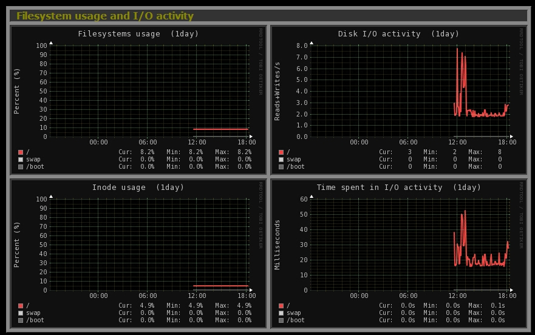Click Max value 8 for '/' in Disk I/O activity
Viewport: 535px width, 335px height.
pyautogui.click(x=500, y=152)
